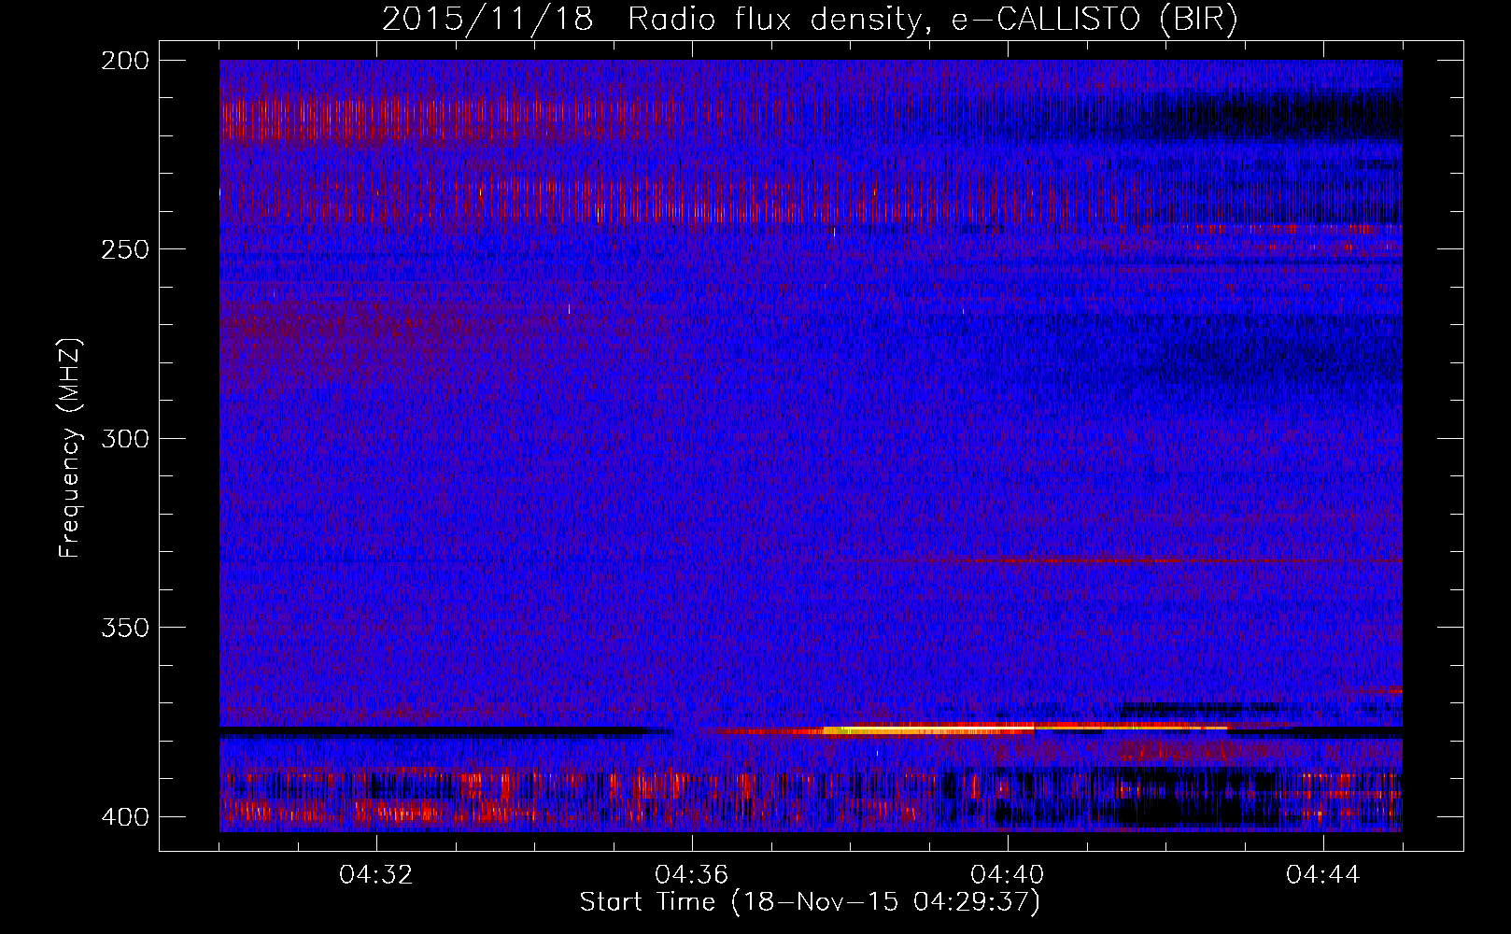Click the 200 frequency tick label
Screen dimensions: 1511x934
point(124,61)
